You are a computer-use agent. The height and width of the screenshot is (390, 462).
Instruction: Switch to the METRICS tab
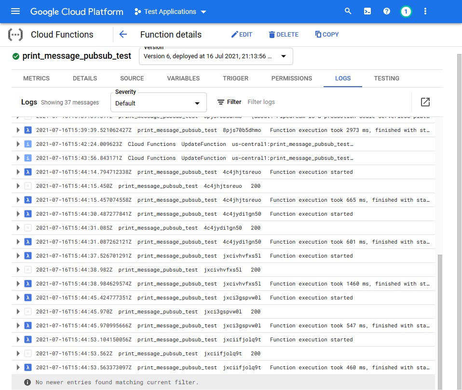pyautogui.click(x=36, y=78)
